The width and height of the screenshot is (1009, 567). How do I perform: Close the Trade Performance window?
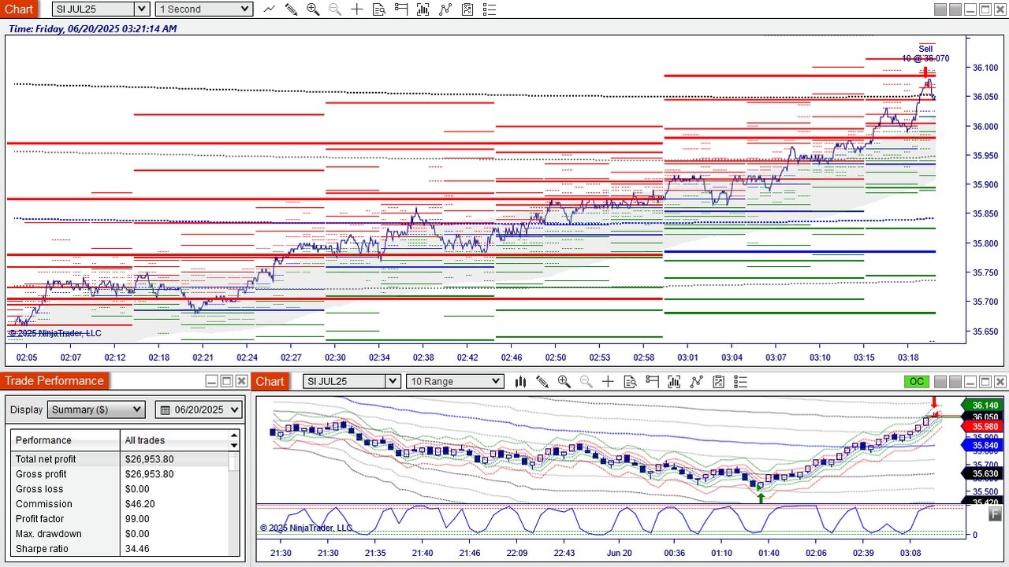point(241,381)
